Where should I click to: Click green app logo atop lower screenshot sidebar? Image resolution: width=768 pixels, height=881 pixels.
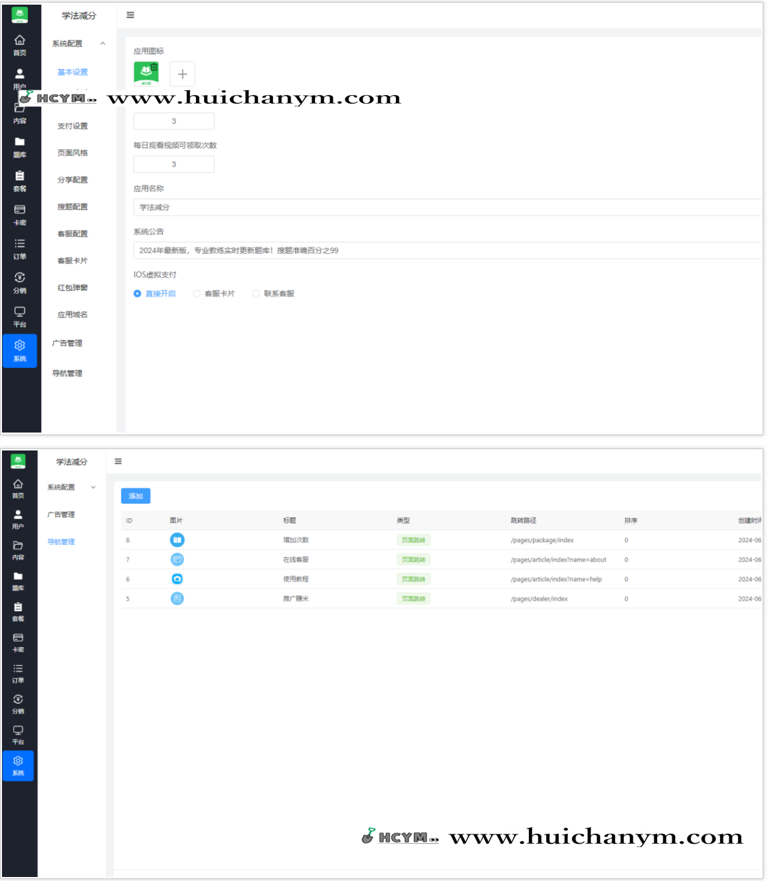[x=18, y=461]
